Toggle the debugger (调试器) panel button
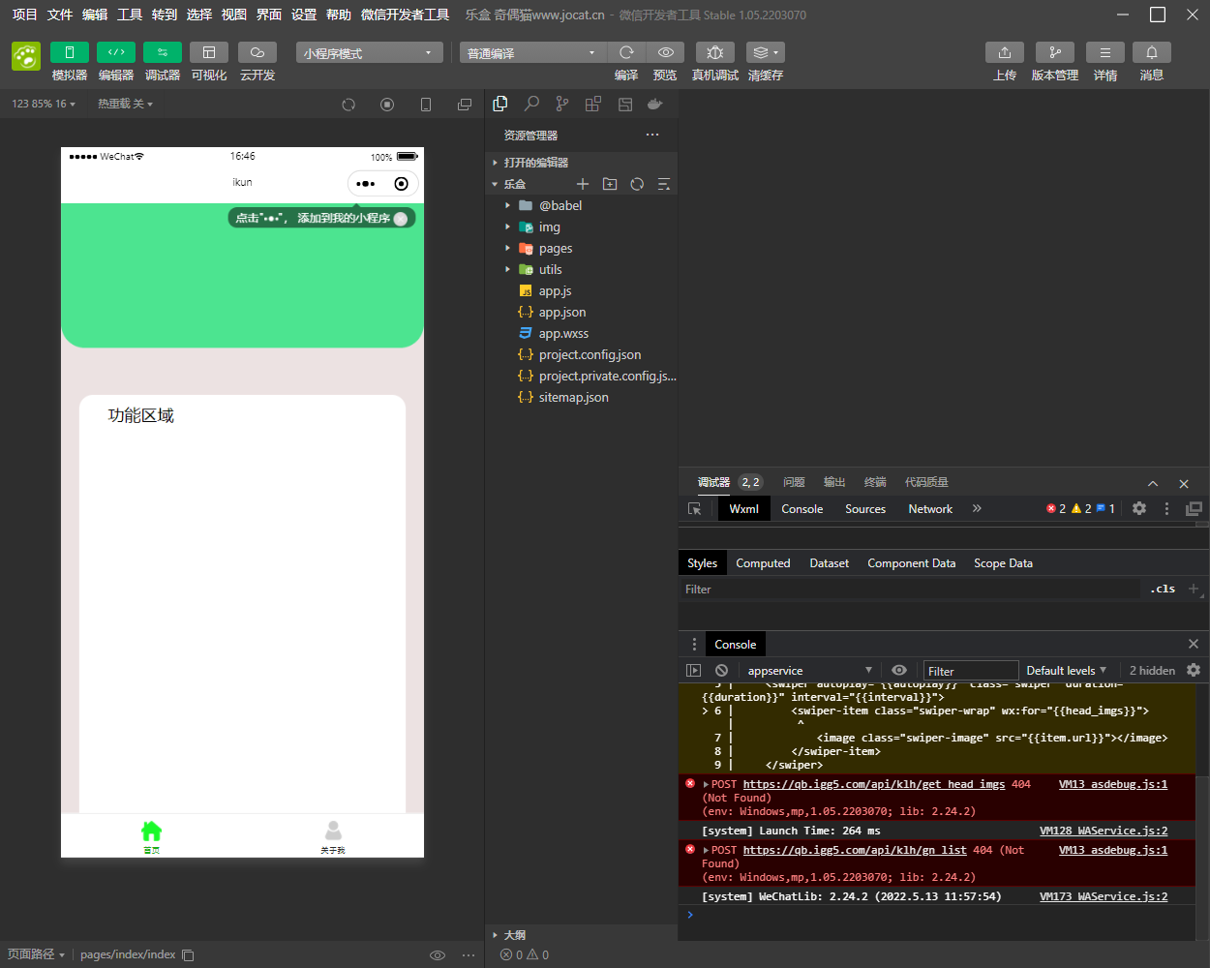The height and width of the screenshot is (968, 1210). pos(163,52)
